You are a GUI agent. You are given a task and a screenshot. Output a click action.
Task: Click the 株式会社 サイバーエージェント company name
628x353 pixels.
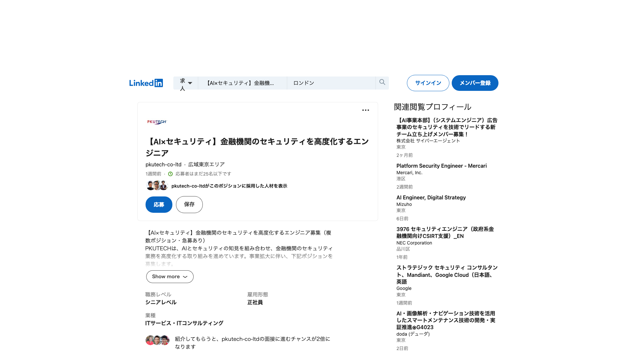coord(428,141)
